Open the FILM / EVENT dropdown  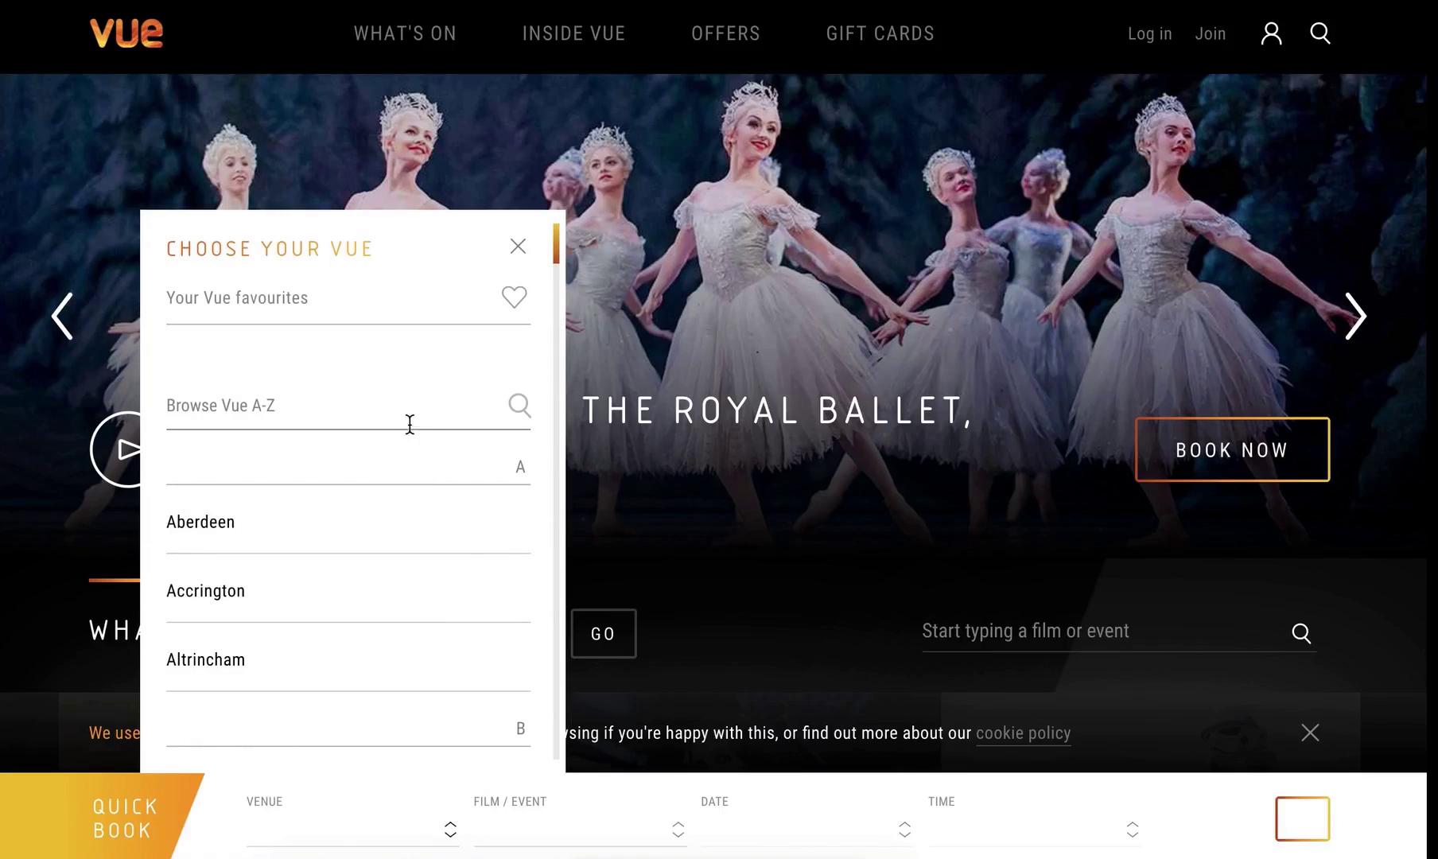[x=580, y=830]
